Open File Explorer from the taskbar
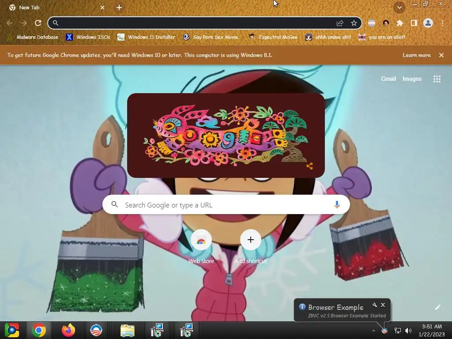The width and height of the screenshot is (452, 339). point(127,331)
